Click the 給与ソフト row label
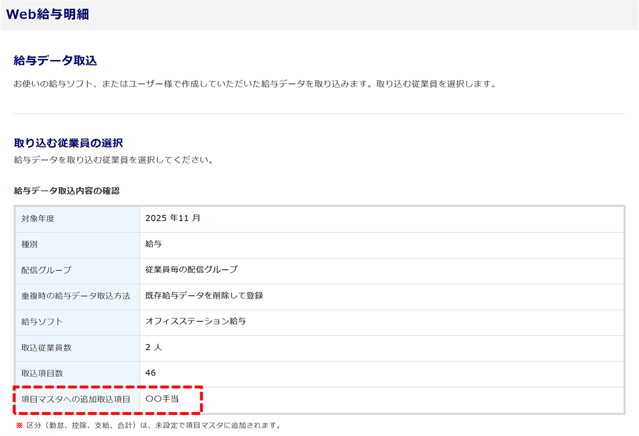 pos(42,322)
